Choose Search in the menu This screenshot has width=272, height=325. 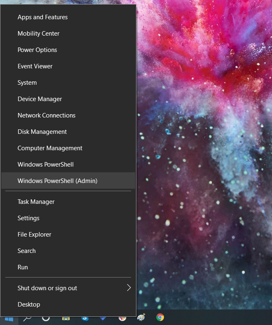click(68, 251)
